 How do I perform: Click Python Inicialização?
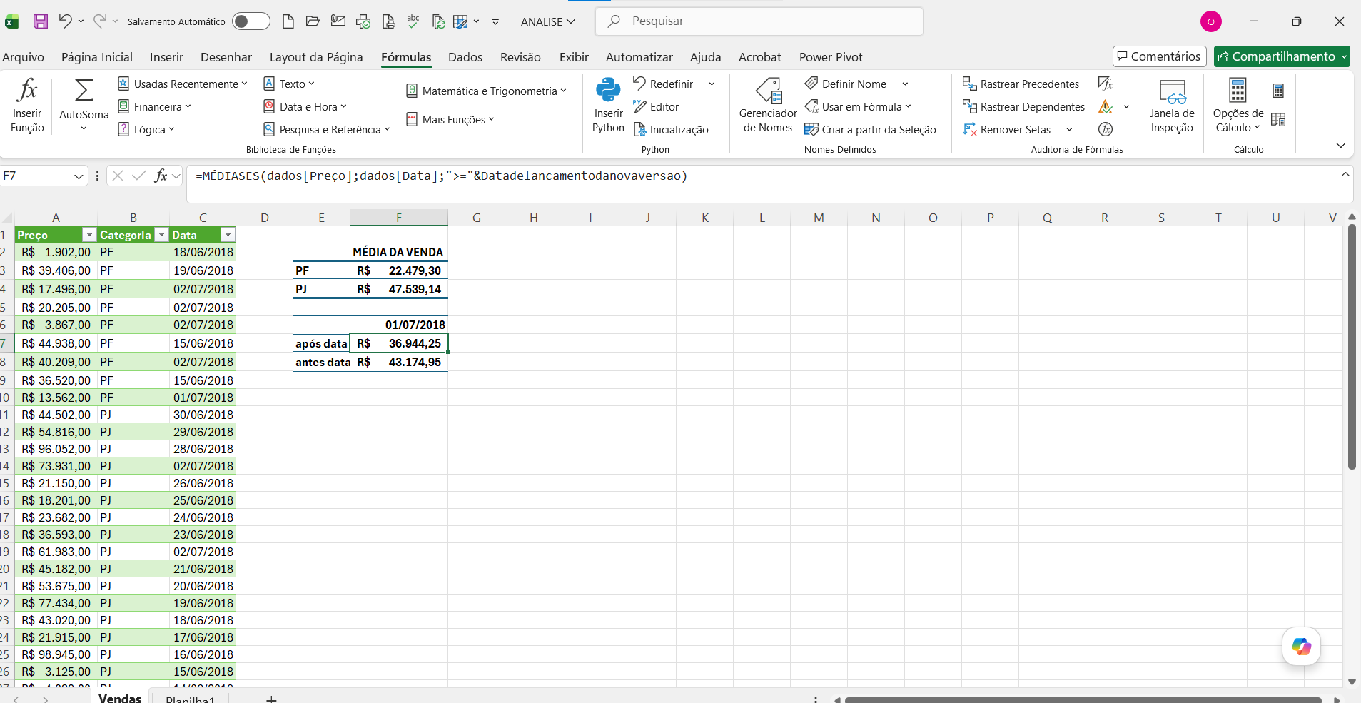(671, 130)
